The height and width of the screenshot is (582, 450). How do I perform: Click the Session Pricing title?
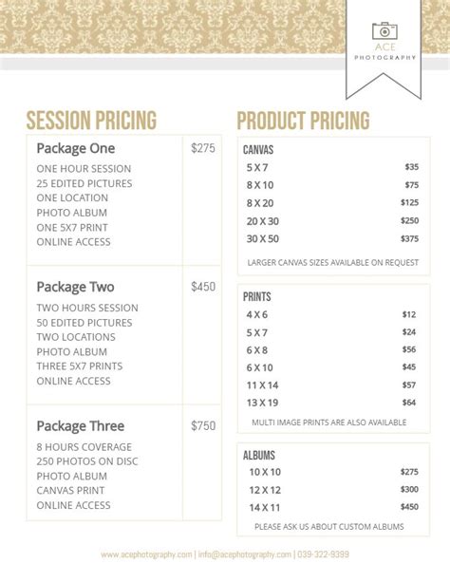click(91, 121)
